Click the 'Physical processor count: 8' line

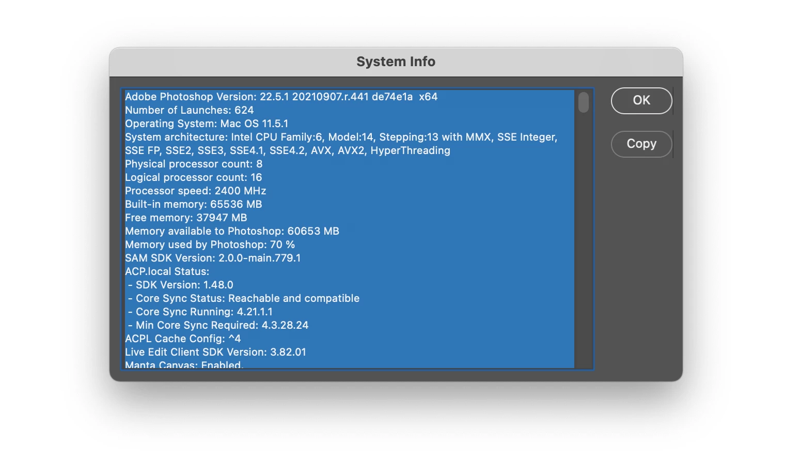(194, 164)
